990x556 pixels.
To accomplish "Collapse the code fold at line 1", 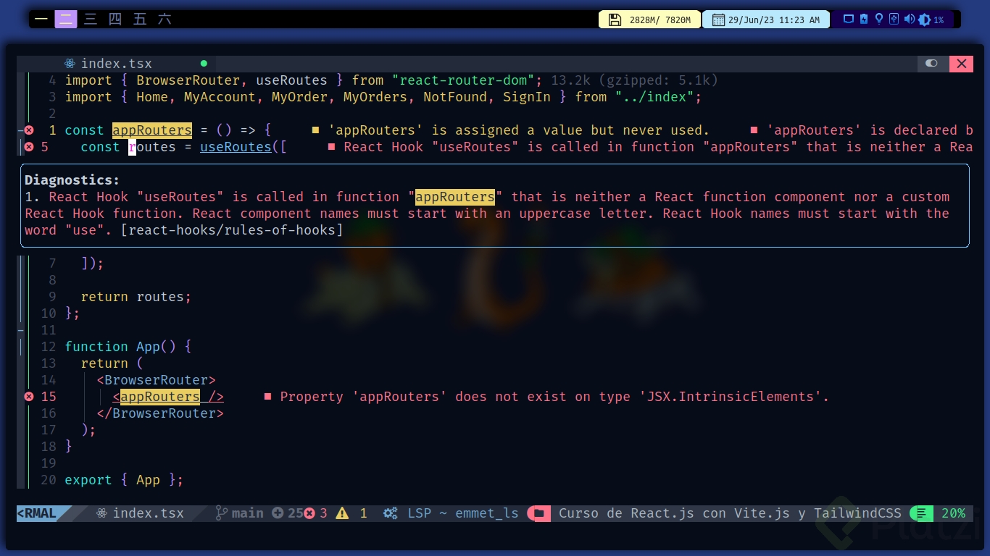I will pyautogui.click(x=20, y=130).
